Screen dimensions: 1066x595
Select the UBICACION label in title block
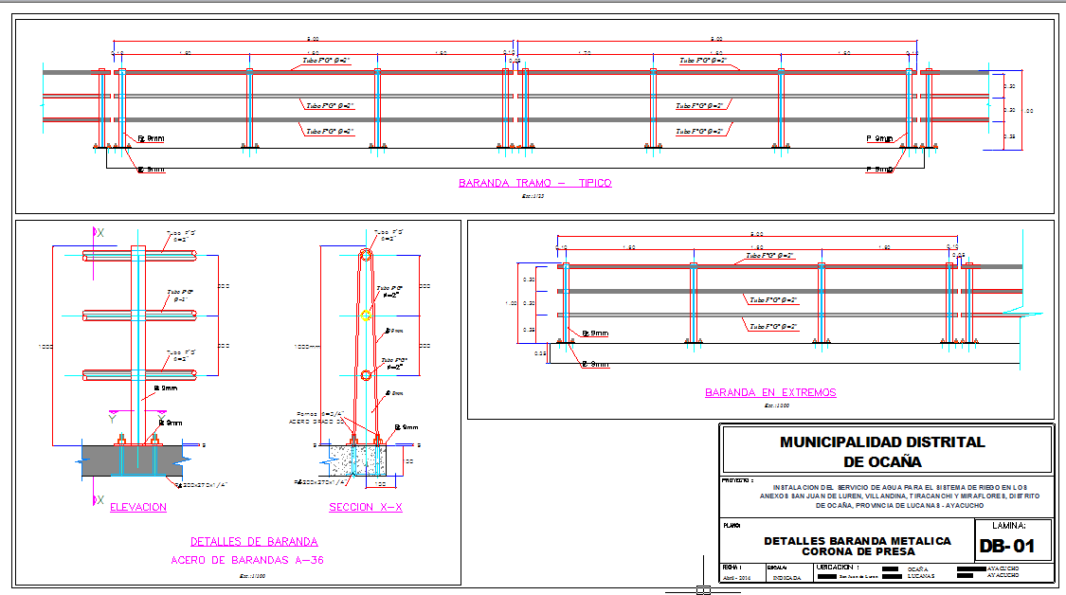coord(844,567)
